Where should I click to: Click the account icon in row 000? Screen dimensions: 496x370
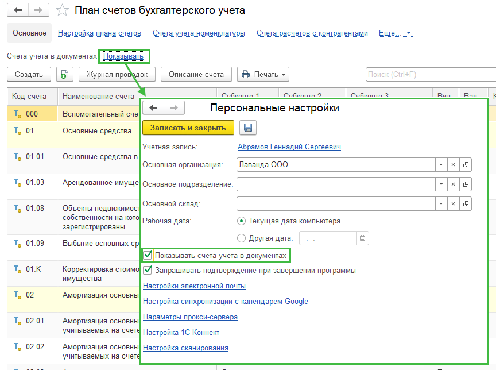[x=17, y=114]
